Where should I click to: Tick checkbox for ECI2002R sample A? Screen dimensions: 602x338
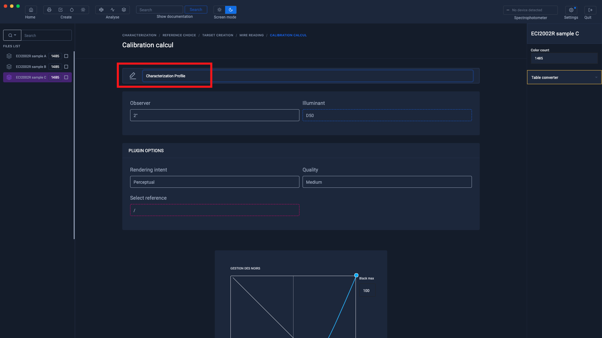pyautogui.click(x=66, y=56)
